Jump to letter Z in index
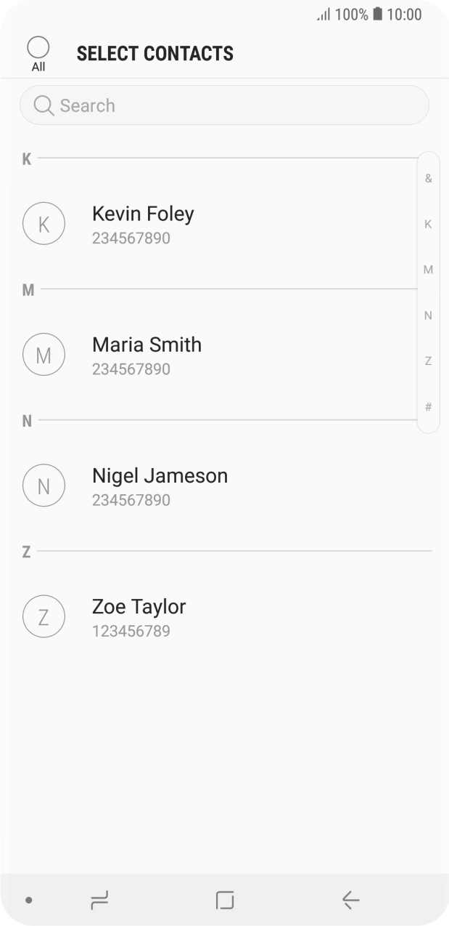The height and width of the screenshot is (926, 449). [x=428, y=361]
